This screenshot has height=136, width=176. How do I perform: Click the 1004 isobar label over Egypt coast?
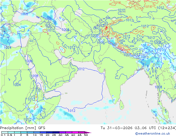coord(7,47)
